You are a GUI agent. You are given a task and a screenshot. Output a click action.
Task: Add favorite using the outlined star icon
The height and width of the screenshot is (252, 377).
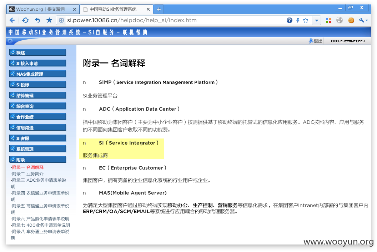tap(306, 20)
